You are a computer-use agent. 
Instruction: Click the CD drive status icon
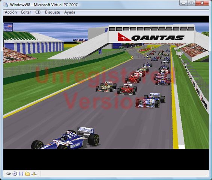coord(15,174)
